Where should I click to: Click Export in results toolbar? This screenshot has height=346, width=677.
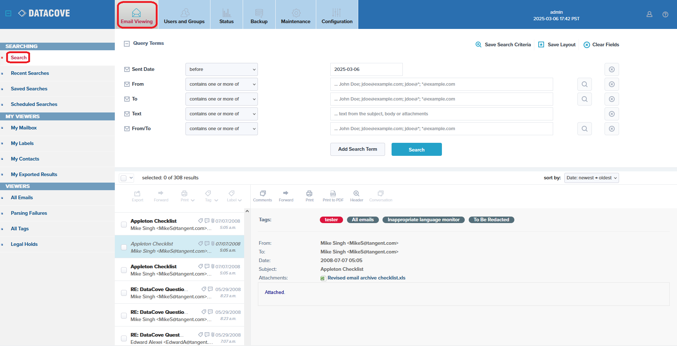tap(137, 196)
